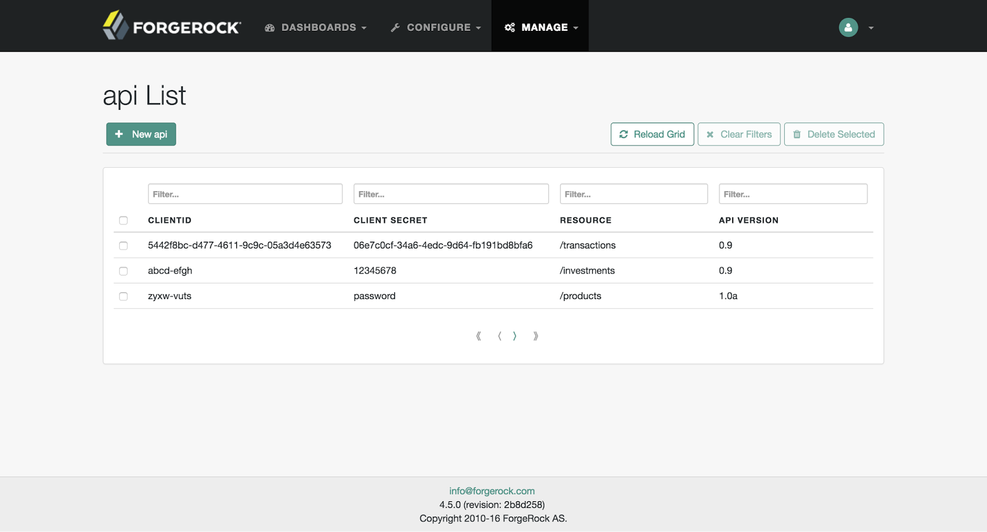Sort by RESOURCE column header

point(585,220)
